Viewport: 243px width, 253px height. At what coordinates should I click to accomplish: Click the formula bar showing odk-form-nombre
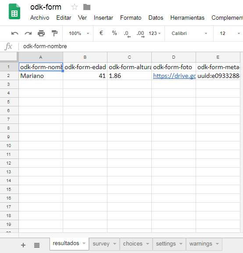pos(130,46)
